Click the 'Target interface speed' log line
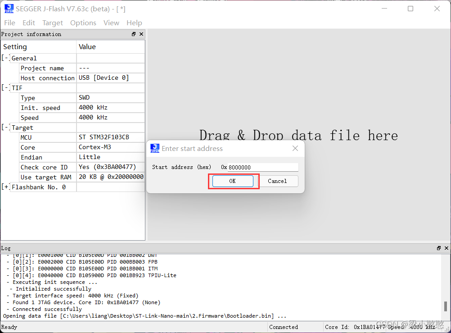The width and height of the screenshot is (451, 333). 73,296
